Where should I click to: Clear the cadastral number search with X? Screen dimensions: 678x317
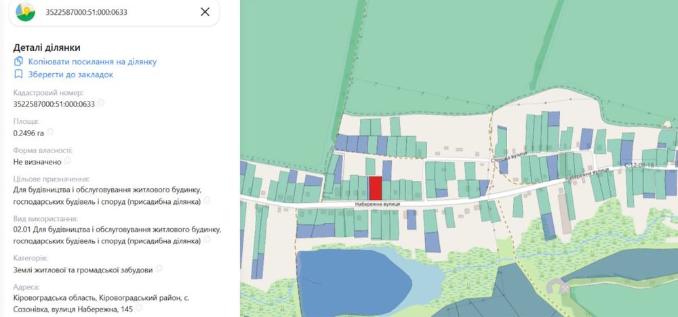(205, 12)
